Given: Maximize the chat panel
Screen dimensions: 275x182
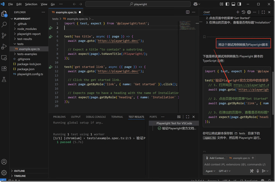Looking at the screenshot, I should tap(263, 12).
